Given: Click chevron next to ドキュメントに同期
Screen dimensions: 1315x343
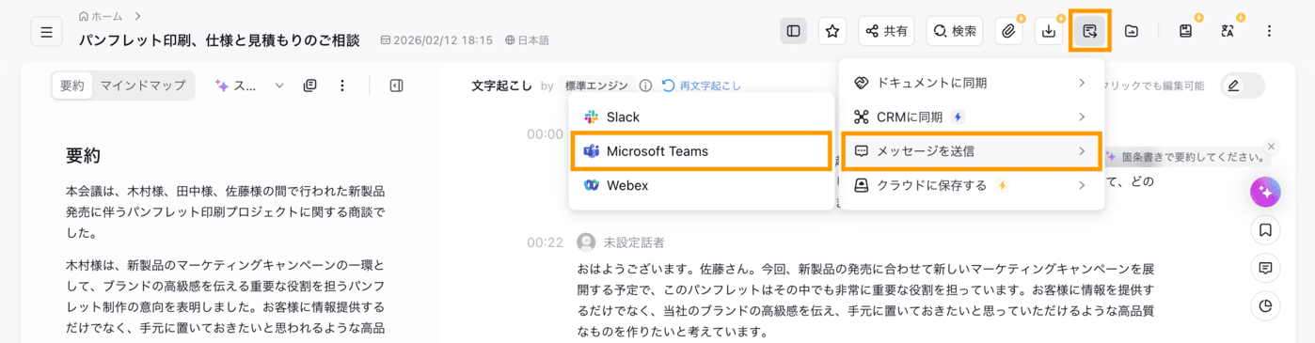Looking at the screenshot, I should (x=1082, y=83).
